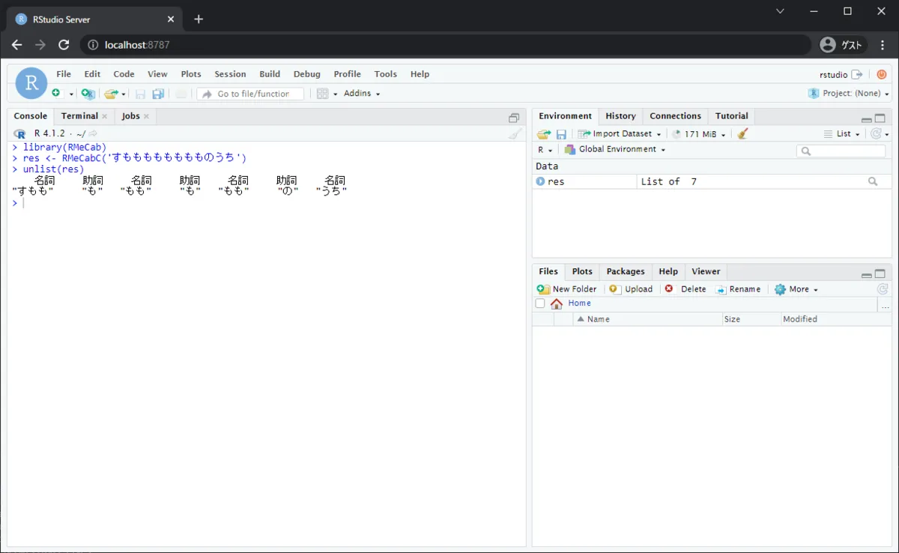Click the Rename button

738,289
